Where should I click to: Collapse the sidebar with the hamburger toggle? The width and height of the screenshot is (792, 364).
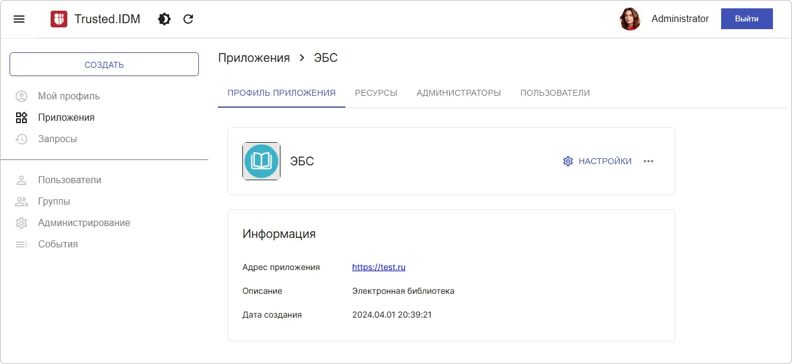[19, 18]
